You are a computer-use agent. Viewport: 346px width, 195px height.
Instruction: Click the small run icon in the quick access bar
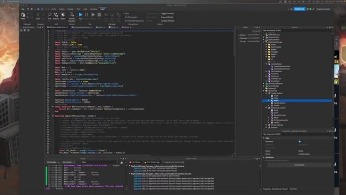(38, 9)
